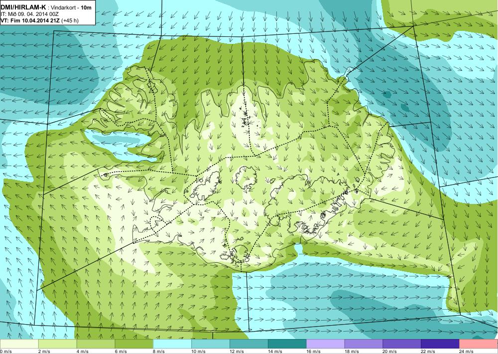Click the '24 m/s' legend label

[467, 352]
